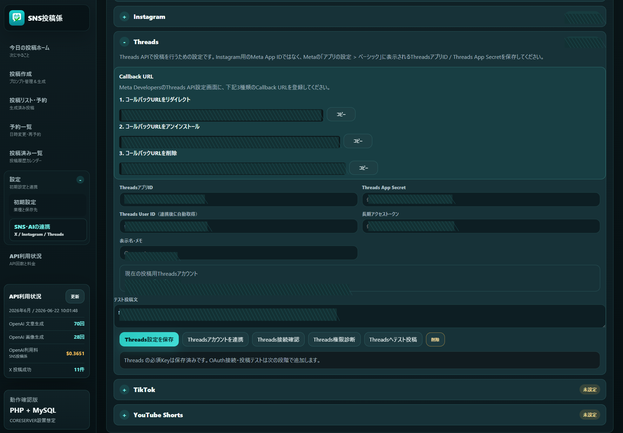The width and height of the screenshot is (623, 433).
Task: Select SNS・AIの連携 submenu item
Action: click(x=48, y=230)
